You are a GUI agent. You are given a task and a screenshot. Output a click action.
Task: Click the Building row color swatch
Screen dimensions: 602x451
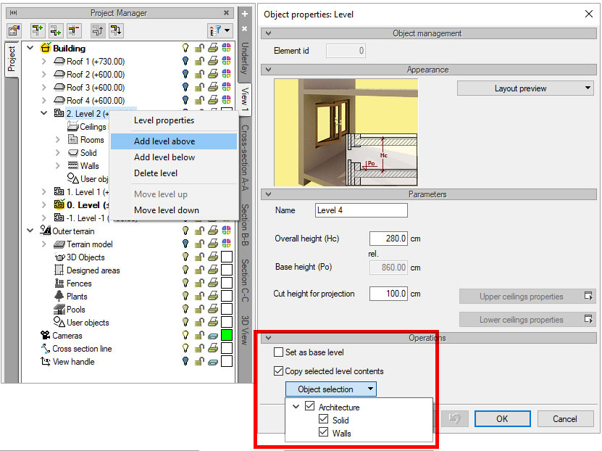[227, 48]
